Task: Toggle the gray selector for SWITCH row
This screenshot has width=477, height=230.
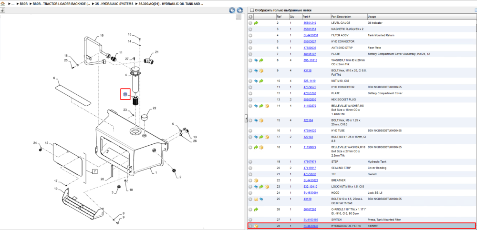Action: pos(250,220)
